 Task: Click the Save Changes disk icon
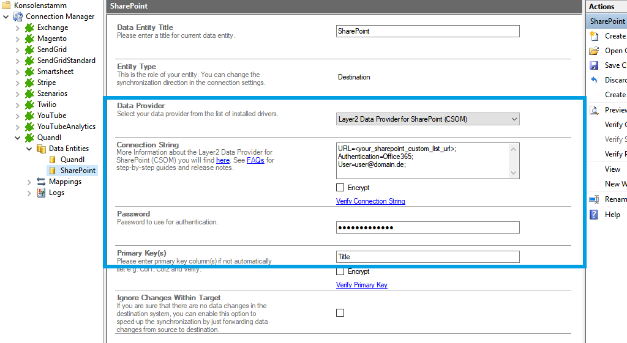[593, 65]
